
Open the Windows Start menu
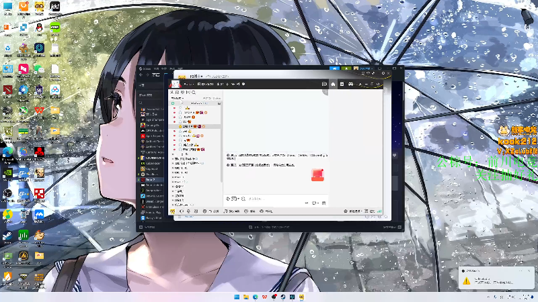(237, 297)
